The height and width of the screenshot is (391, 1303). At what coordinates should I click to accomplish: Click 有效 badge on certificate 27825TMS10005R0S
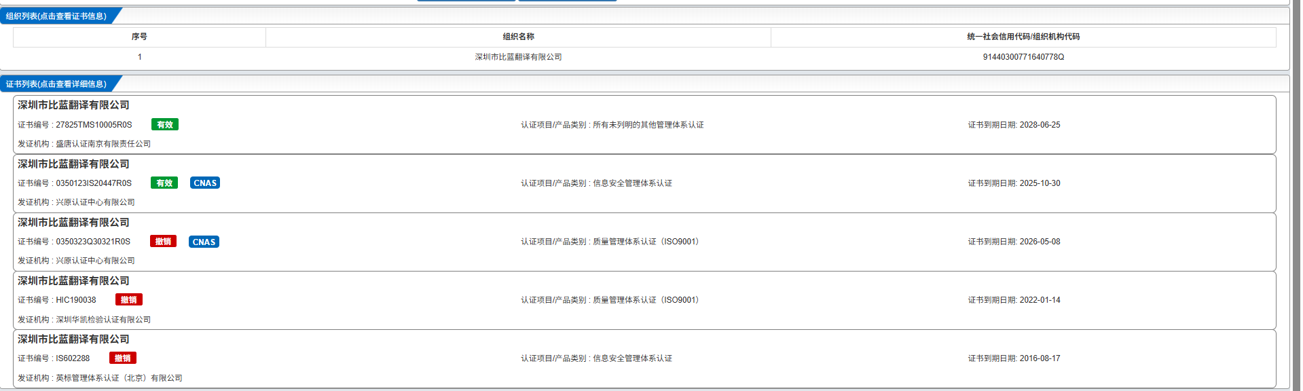(165, 124)
